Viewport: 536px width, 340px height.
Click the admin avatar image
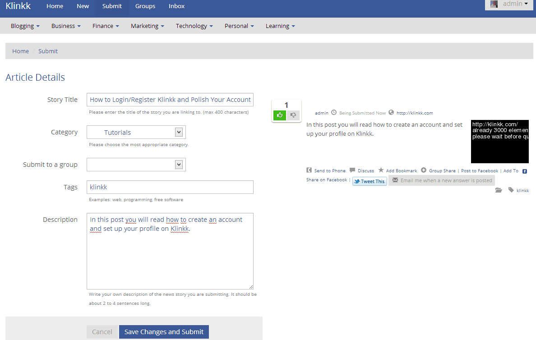click(x=494, y=4)
